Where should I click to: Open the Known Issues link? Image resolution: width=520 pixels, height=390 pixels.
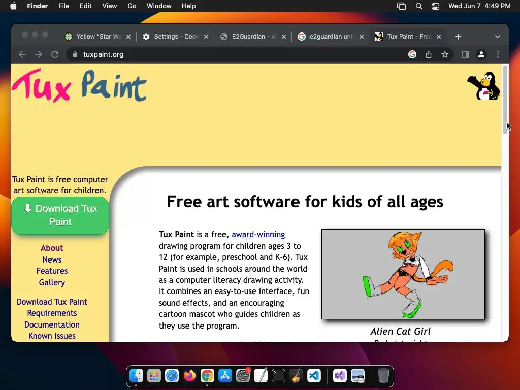[x=52, y=336]
